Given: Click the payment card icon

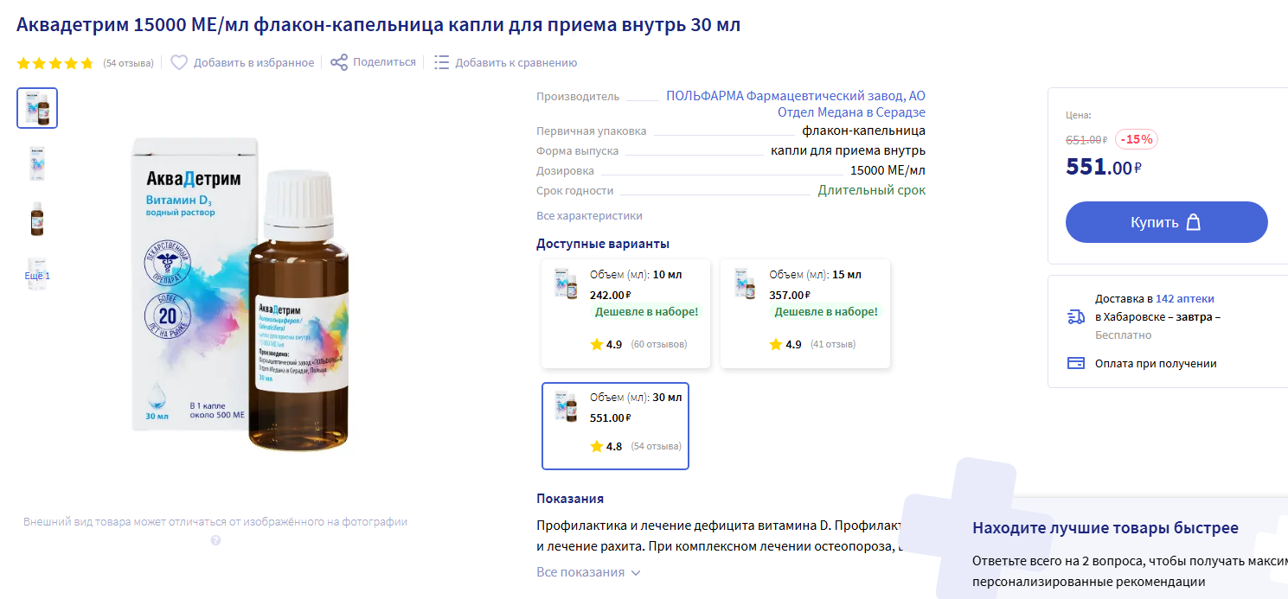Looking at the screenshot, I should 1077,363.
